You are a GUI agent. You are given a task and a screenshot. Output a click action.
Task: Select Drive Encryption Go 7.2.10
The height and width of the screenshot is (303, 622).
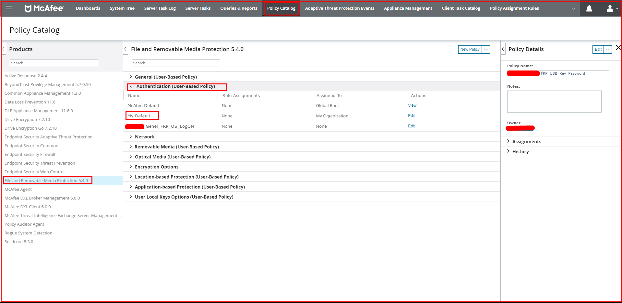point(30,128)
